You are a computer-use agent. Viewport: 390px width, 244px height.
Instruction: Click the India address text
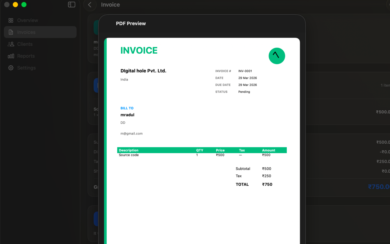point(124,80)
